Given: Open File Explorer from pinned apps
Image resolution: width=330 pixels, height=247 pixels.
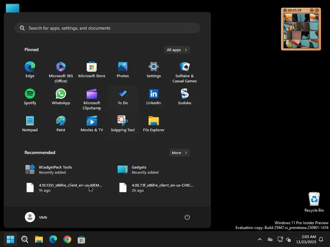Looking at the screenshot, I should click(154, 124).
